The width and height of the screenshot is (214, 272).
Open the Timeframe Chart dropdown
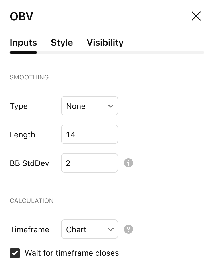[90, 229]
